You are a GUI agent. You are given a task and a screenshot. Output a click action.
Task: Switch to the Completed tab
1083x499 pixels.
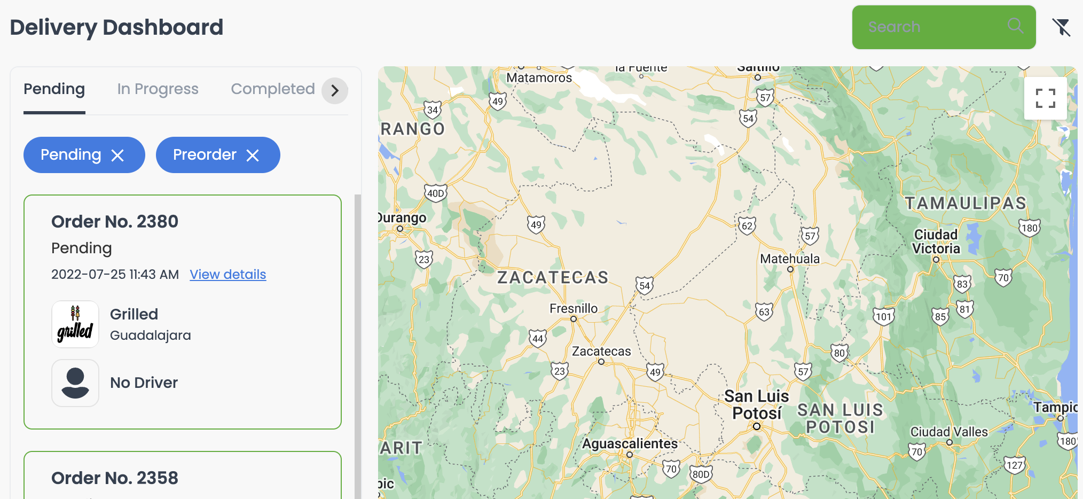point(273,89)
